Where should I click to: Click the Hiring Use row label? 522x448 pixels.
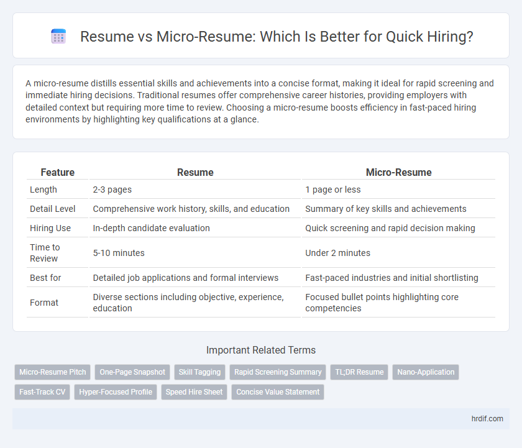click(50, 228)
